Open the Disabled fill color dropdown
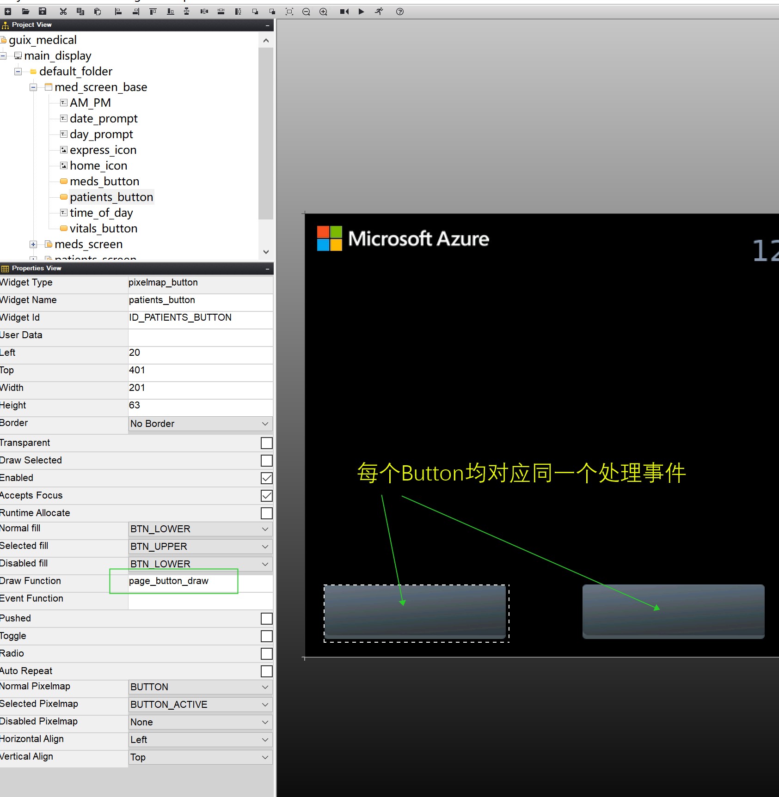Screen dimensions: 779x797 tap(200, 564)
